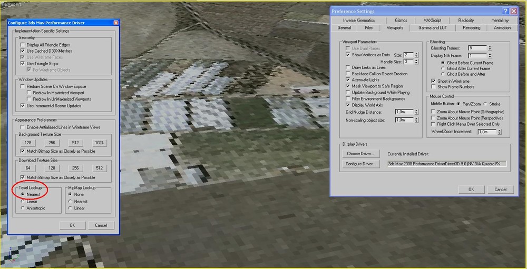
Task: Enable Redraw Scene On Window Expose
Action: 23,86
